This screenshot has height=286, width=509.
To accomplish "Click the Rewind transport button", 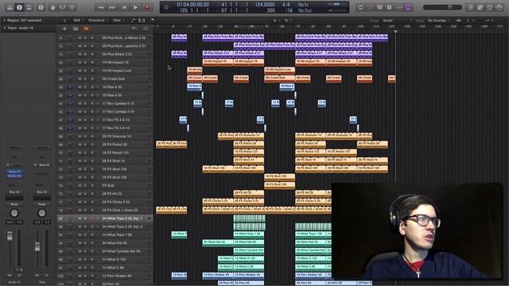I will click(x=101, y=7).
